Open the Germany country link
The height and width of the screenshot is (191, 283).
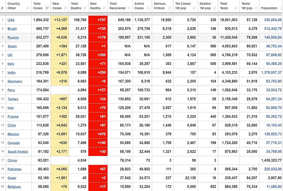pyautogui.click(x=15, y=82)
